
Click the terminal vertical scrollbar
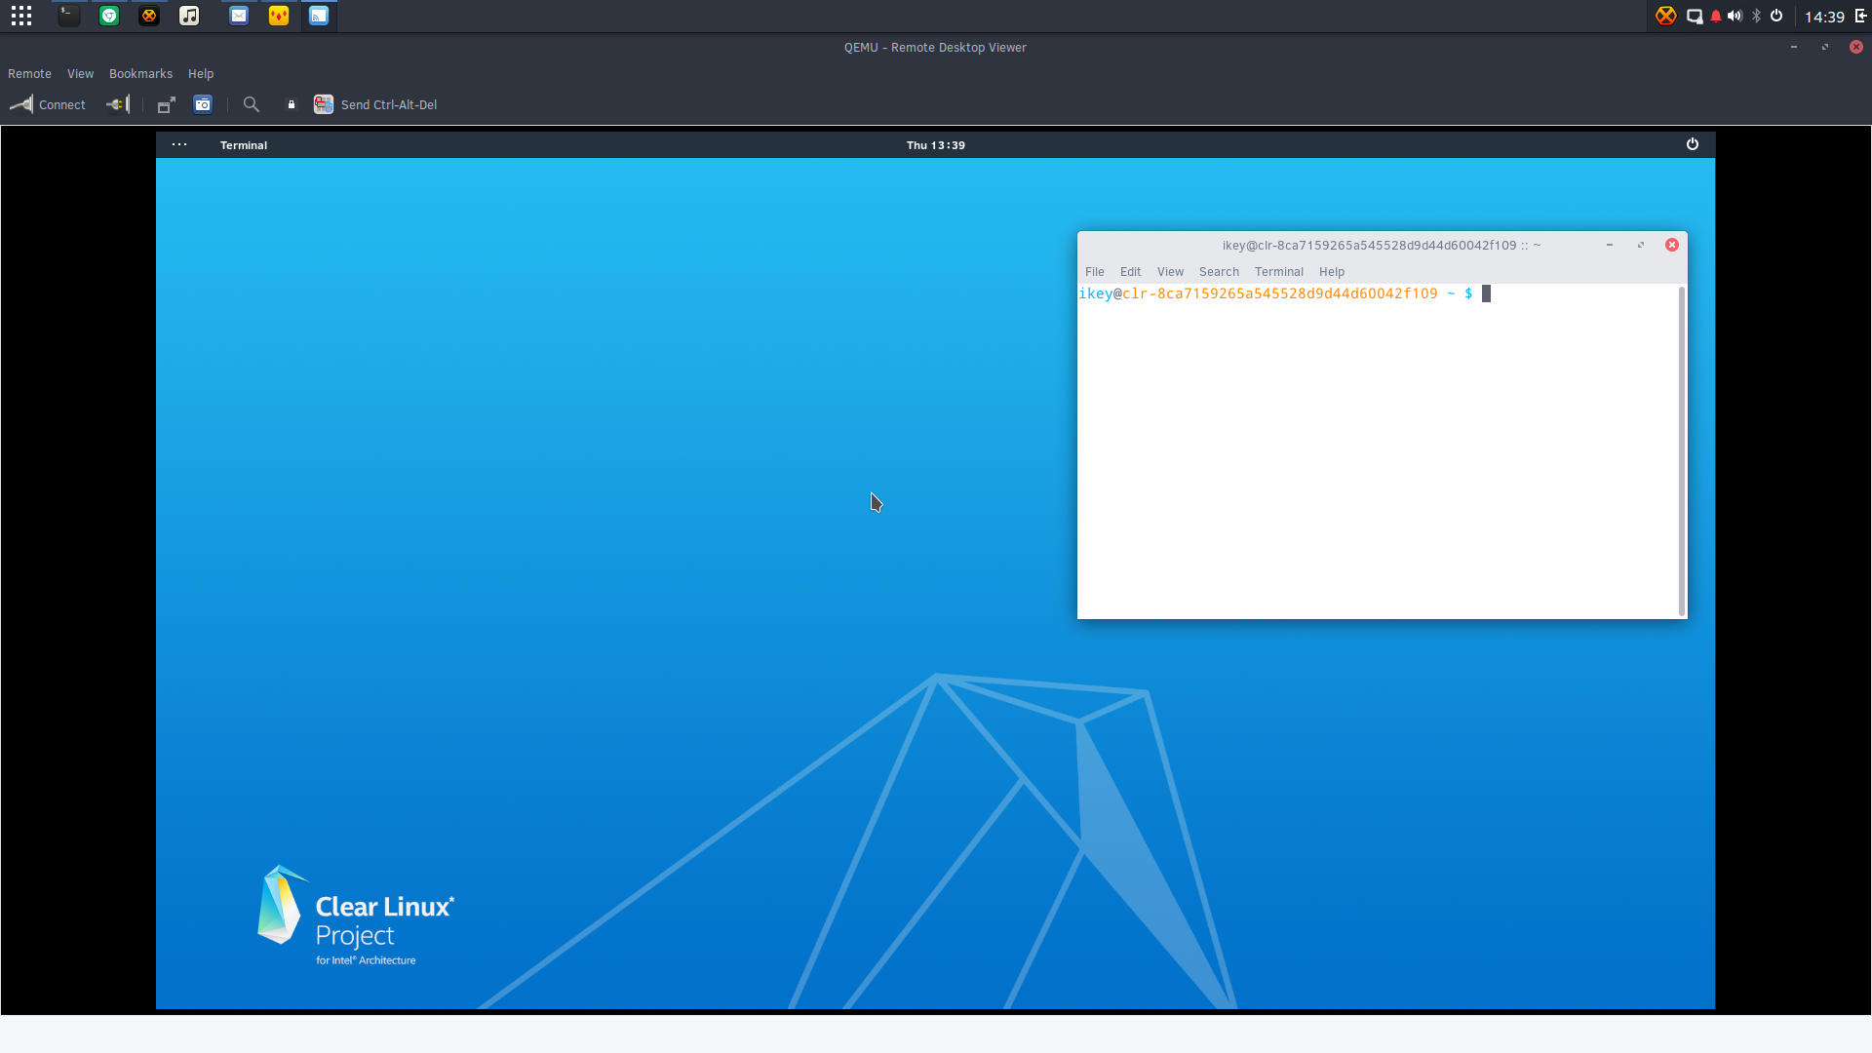pyautogui.click(x=1682, y=451)
